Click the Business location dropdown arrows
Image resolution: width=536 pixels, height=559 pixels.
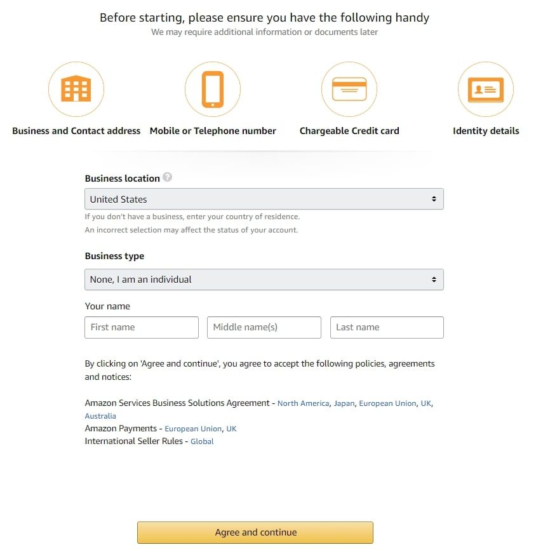pyautogui.click(x=435, y=198)
